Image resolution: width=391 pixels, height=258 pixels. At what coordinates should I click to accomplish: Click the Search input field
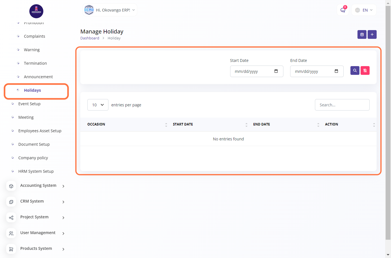(x=342, y=105)
